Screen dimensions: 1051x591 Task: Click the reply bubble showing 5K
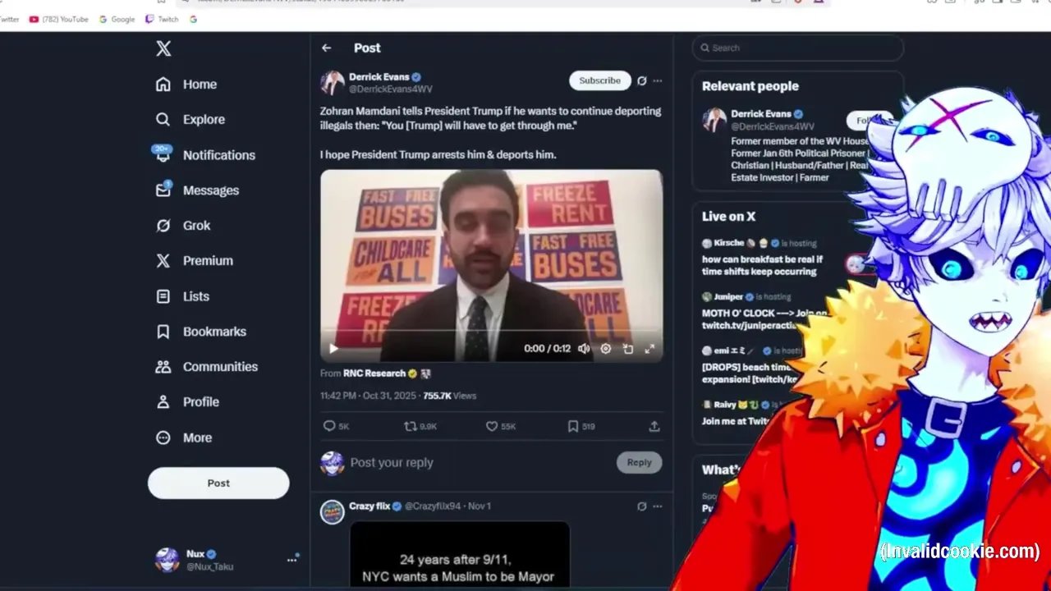(x=337, y=427)
